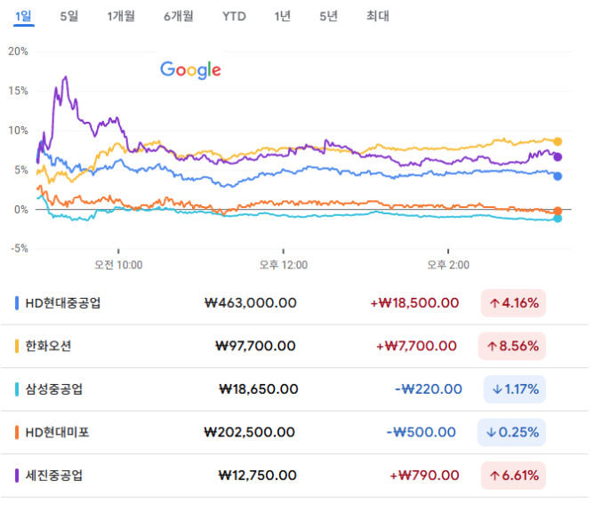Viewport: 595px width, 505px height.
Task: Click the change value +₩7,700.00
Action: pyautogui.click(x=416, y=346)
